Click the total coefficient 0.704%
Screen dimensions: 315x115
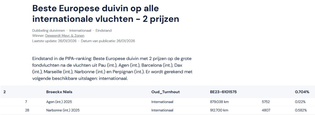tap(302, 92)
